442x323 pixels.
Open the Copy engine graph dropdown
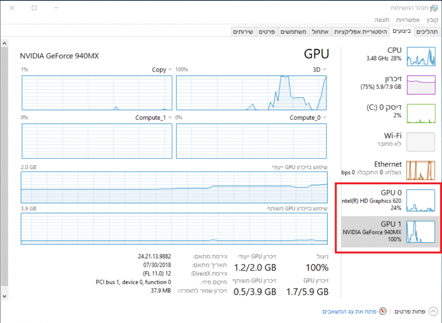pos(170,69)
